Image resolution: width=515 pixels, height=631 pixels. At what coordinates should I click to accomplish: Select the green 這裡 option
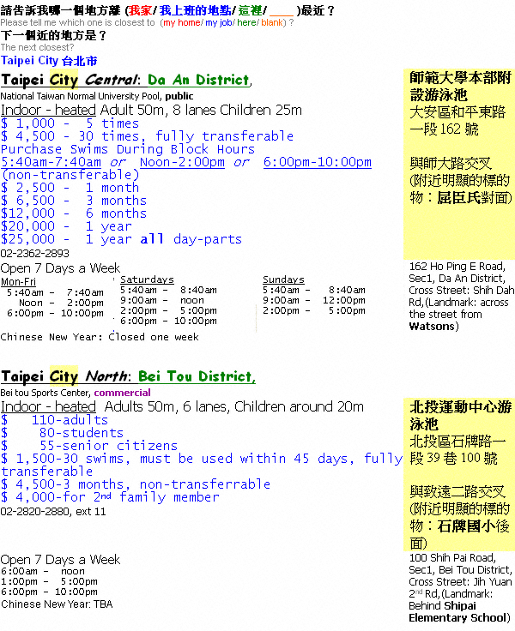click(251, 11)
